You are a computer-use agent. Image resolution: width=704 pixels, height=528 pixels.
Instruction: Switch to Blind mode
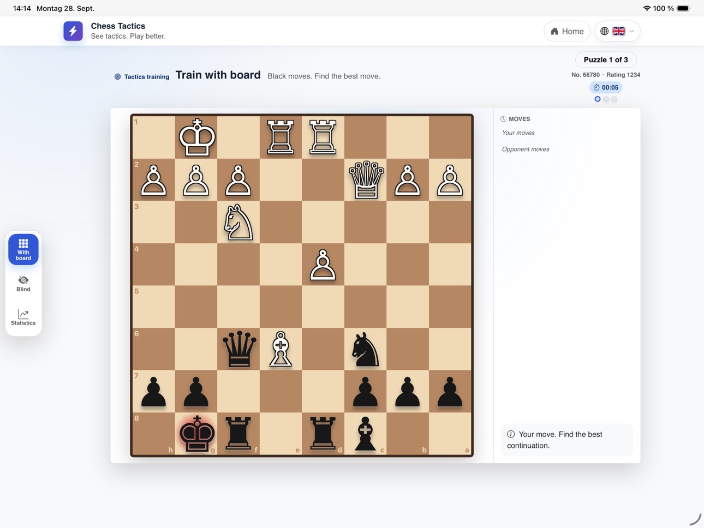[x=23, y=284]
